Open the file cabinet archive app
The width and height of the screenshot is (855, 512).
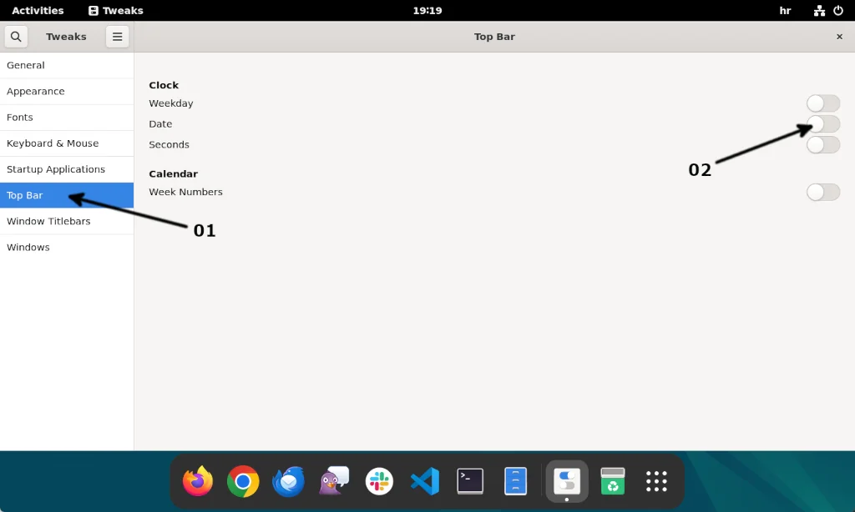coord(515,481)
